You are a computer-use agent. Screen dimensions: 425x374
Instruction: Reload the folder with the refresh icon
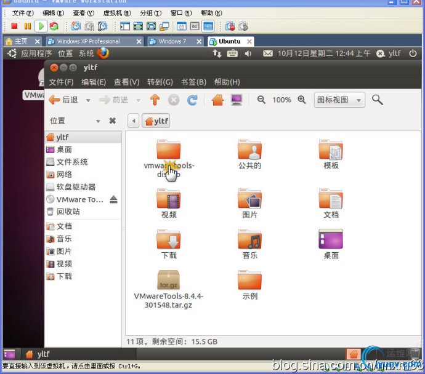coord(192,100)
